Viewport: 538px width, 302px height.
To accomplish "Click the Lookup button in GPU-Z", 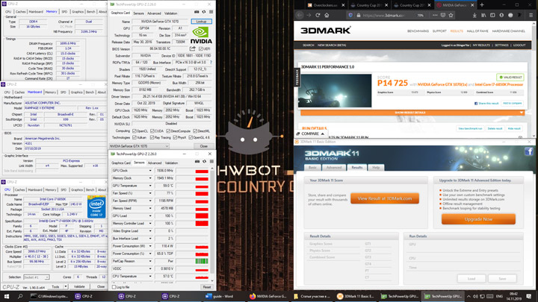I will click(x=202, y=22).
